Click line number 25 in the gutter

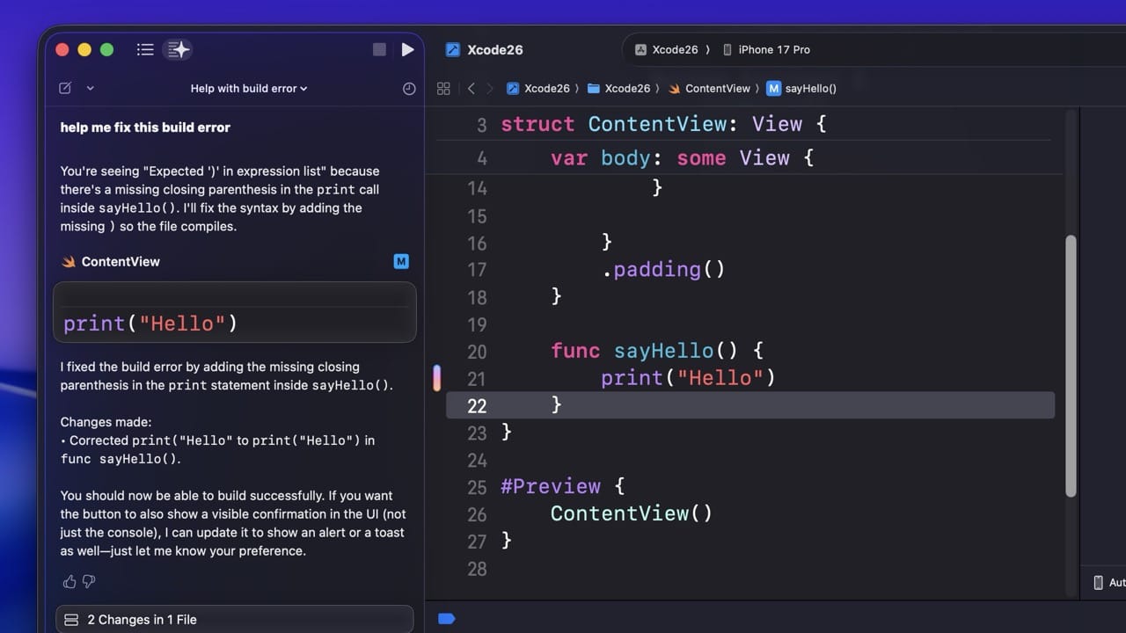(476, 487)
